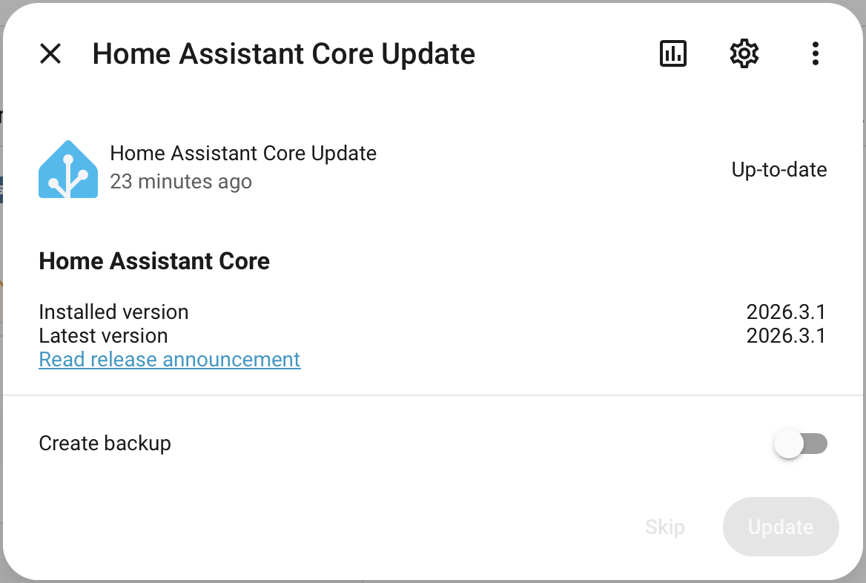Click the 23 minutes ago timestamp

[181, 181]
